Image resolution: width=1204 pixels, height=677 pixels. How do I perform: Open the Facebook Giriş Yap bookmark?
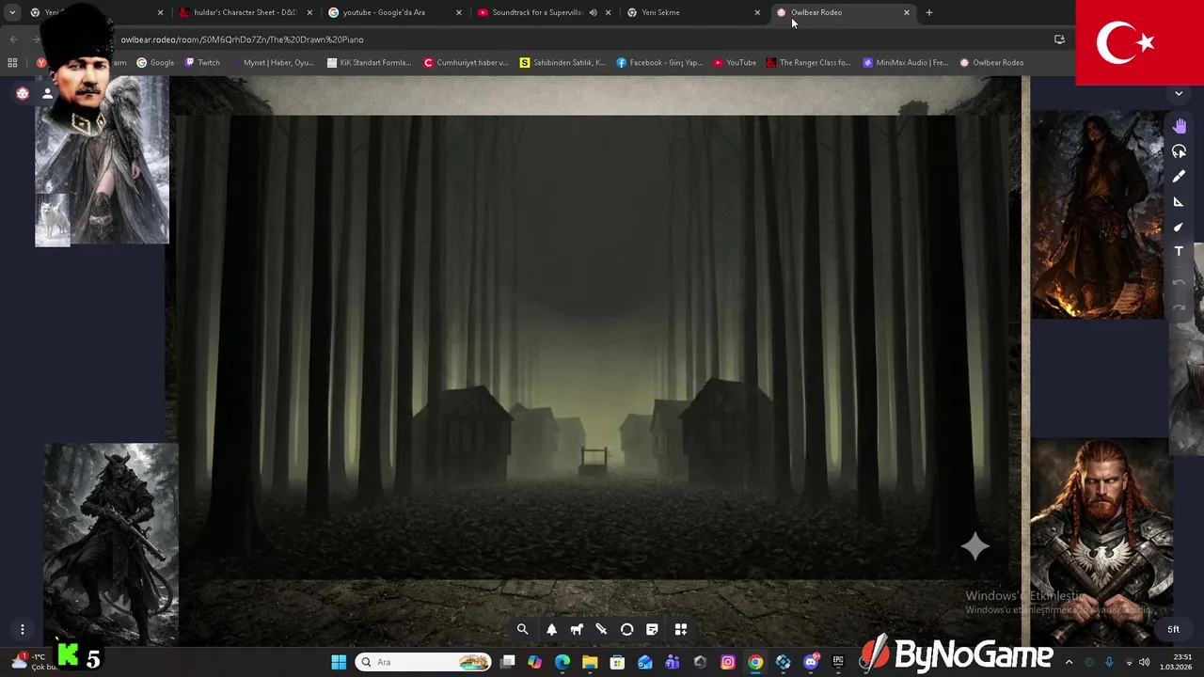(x=659, y=63)
